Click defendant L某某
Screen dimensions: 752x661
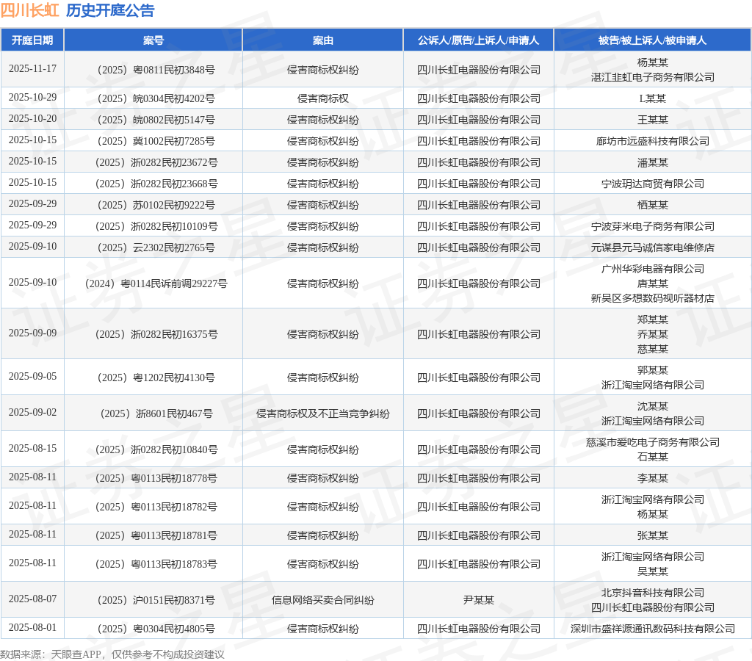tap(653, 99)
